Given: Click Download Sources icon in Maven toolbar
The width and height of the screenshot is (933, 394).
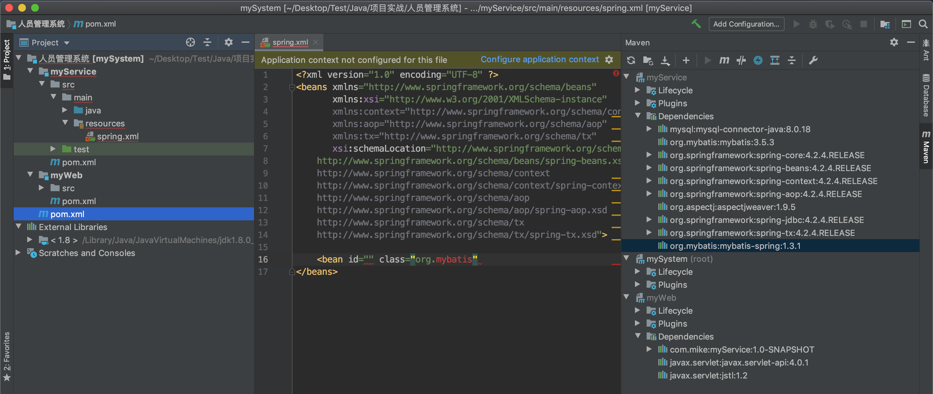Looking at the screenshot, I should [665, 60].
